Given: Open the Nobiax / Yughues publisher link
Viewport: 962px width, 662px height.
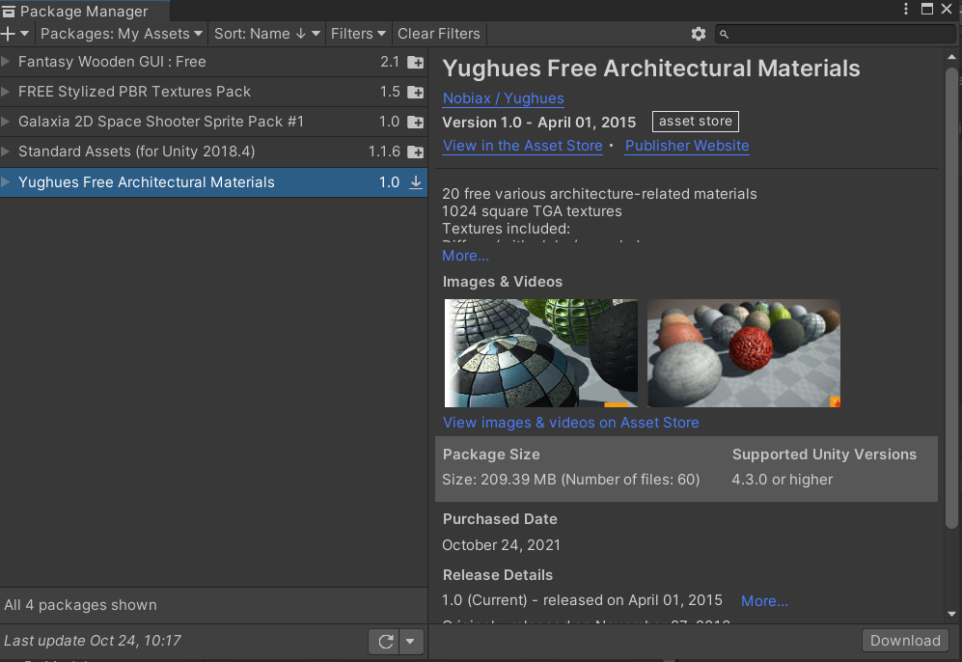Looking at the screenshot, I should click(x=503, y=98).
